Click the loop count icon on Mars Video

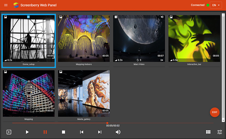coord(138,60)
